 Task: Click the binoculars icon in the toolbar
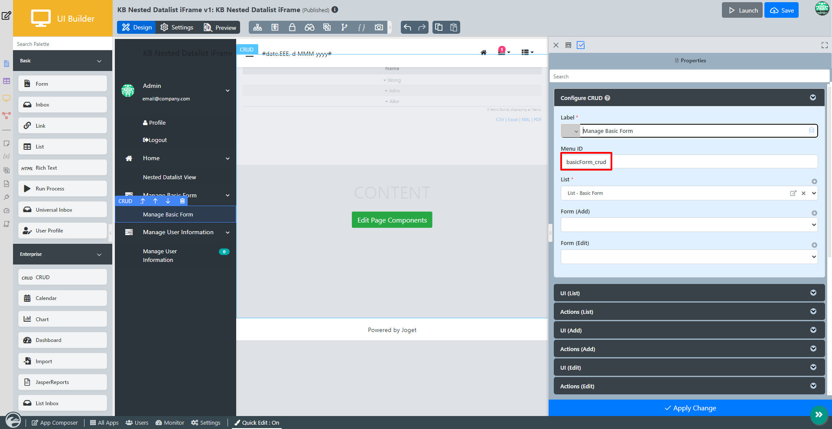coord(309,27)
